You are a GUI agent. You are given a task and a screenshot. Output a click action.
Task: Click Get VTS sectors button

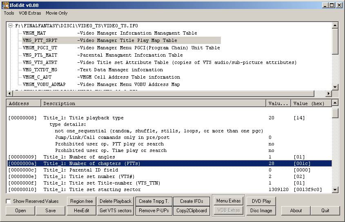coord(116,211)
